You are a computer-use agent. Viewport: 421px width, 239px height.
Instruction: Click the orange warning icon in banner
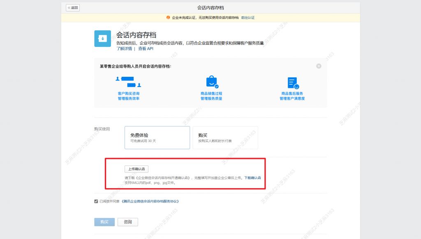click(x=168, y=17)
